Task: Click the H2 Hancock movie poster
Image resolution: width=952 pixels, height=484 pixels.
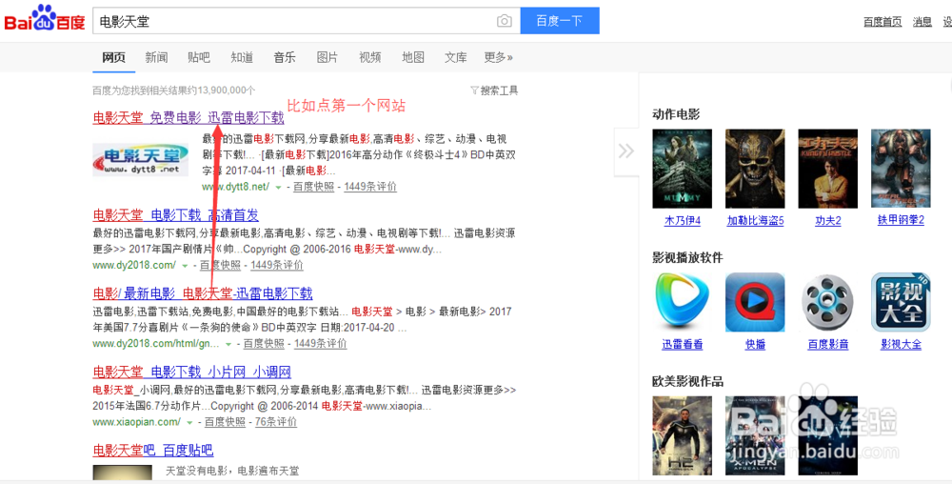Action: [682, 435]
